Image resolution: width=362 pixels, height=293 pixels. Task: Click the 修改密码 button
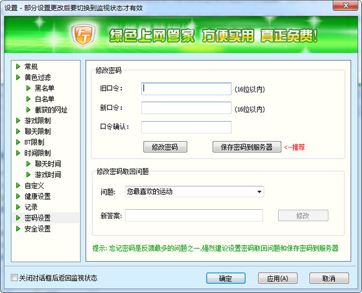(x=165, y=147)
